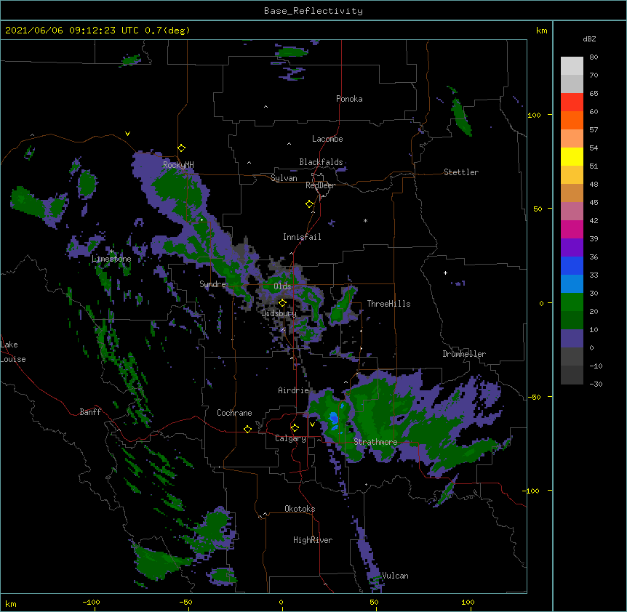
Task: Click the Strathmore city label
Action: 375,442
